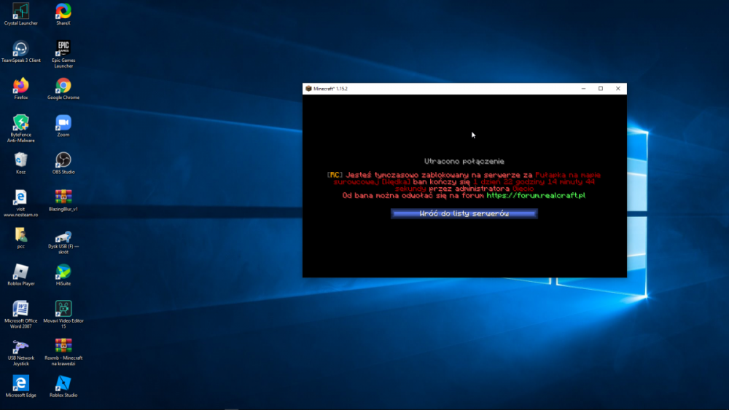This screenshot has height=410, width=729.
Task: Select the TeamSpeak 3 Client icon
Action: [21, 48]
